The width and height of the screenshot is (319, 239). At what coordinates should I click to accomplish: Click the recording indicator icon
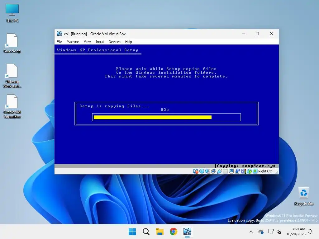237,171
